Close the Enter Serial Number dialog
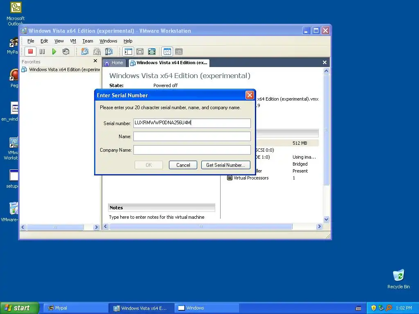Image resolution: width=419 pixels, height=314 pixels. (x=250, y=95)
